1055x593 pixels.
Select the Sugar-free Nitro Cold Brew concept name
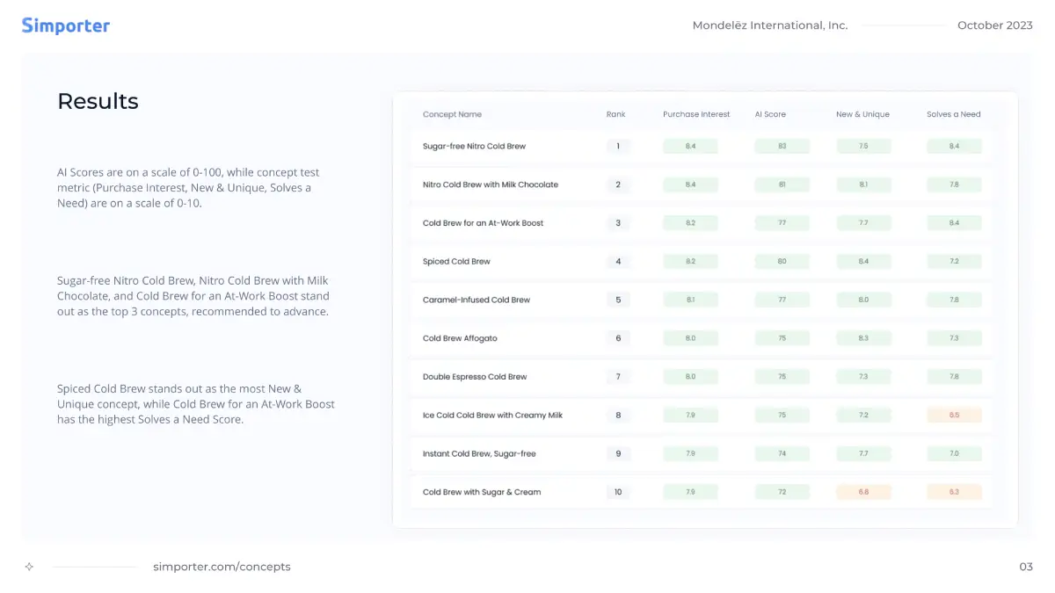coord(474,146)
